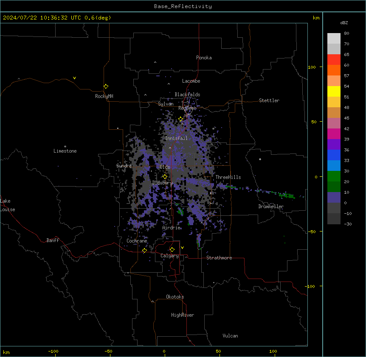Viewport: 366px width, 357px height.
Task: Click the HighRiver label
Action: (x=183, y=315)
